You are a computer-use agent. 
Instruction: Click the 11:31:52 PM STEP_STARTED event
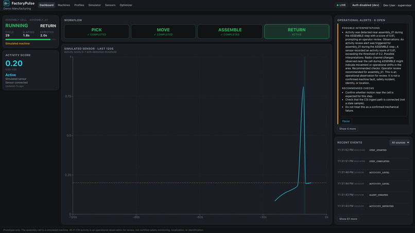pyautogui.click(x=373, y=150)
